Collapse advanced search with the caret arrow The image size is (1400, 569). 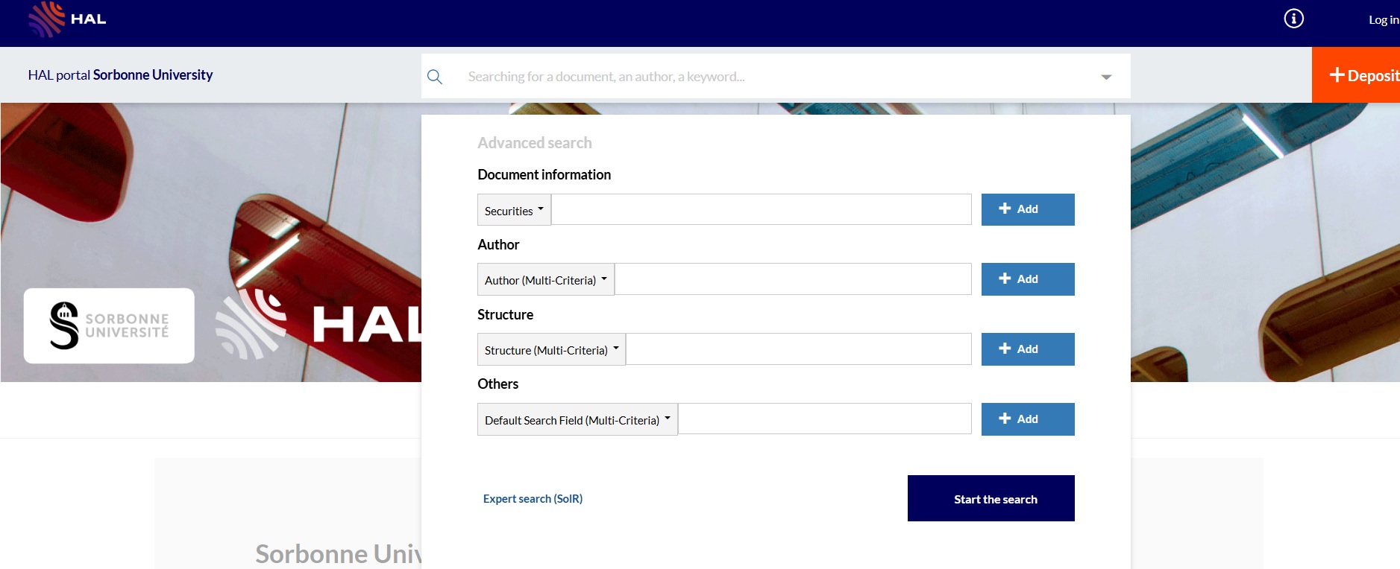pyautogui.click(x=1106, y=77)
